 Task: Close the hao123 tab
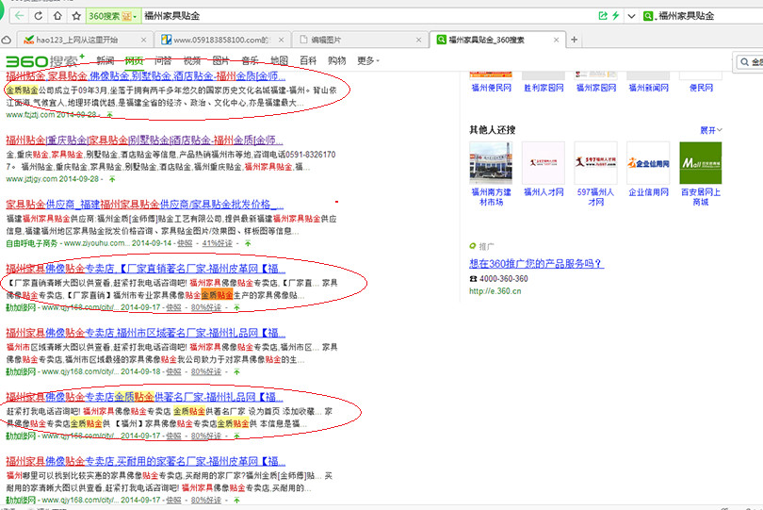coord(143,40)
